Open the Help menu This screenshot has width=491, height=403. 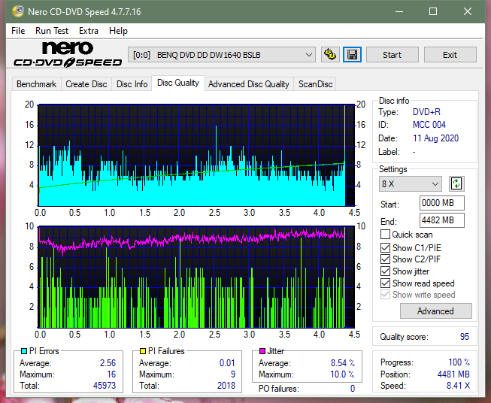[x=118, y=31]
